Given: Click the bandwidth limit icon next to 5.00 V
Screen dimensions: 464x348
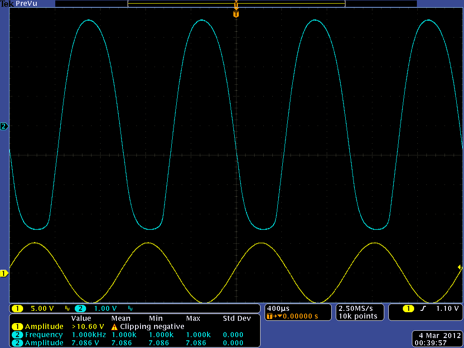Looking at the screenshot, I should [67, 309].
